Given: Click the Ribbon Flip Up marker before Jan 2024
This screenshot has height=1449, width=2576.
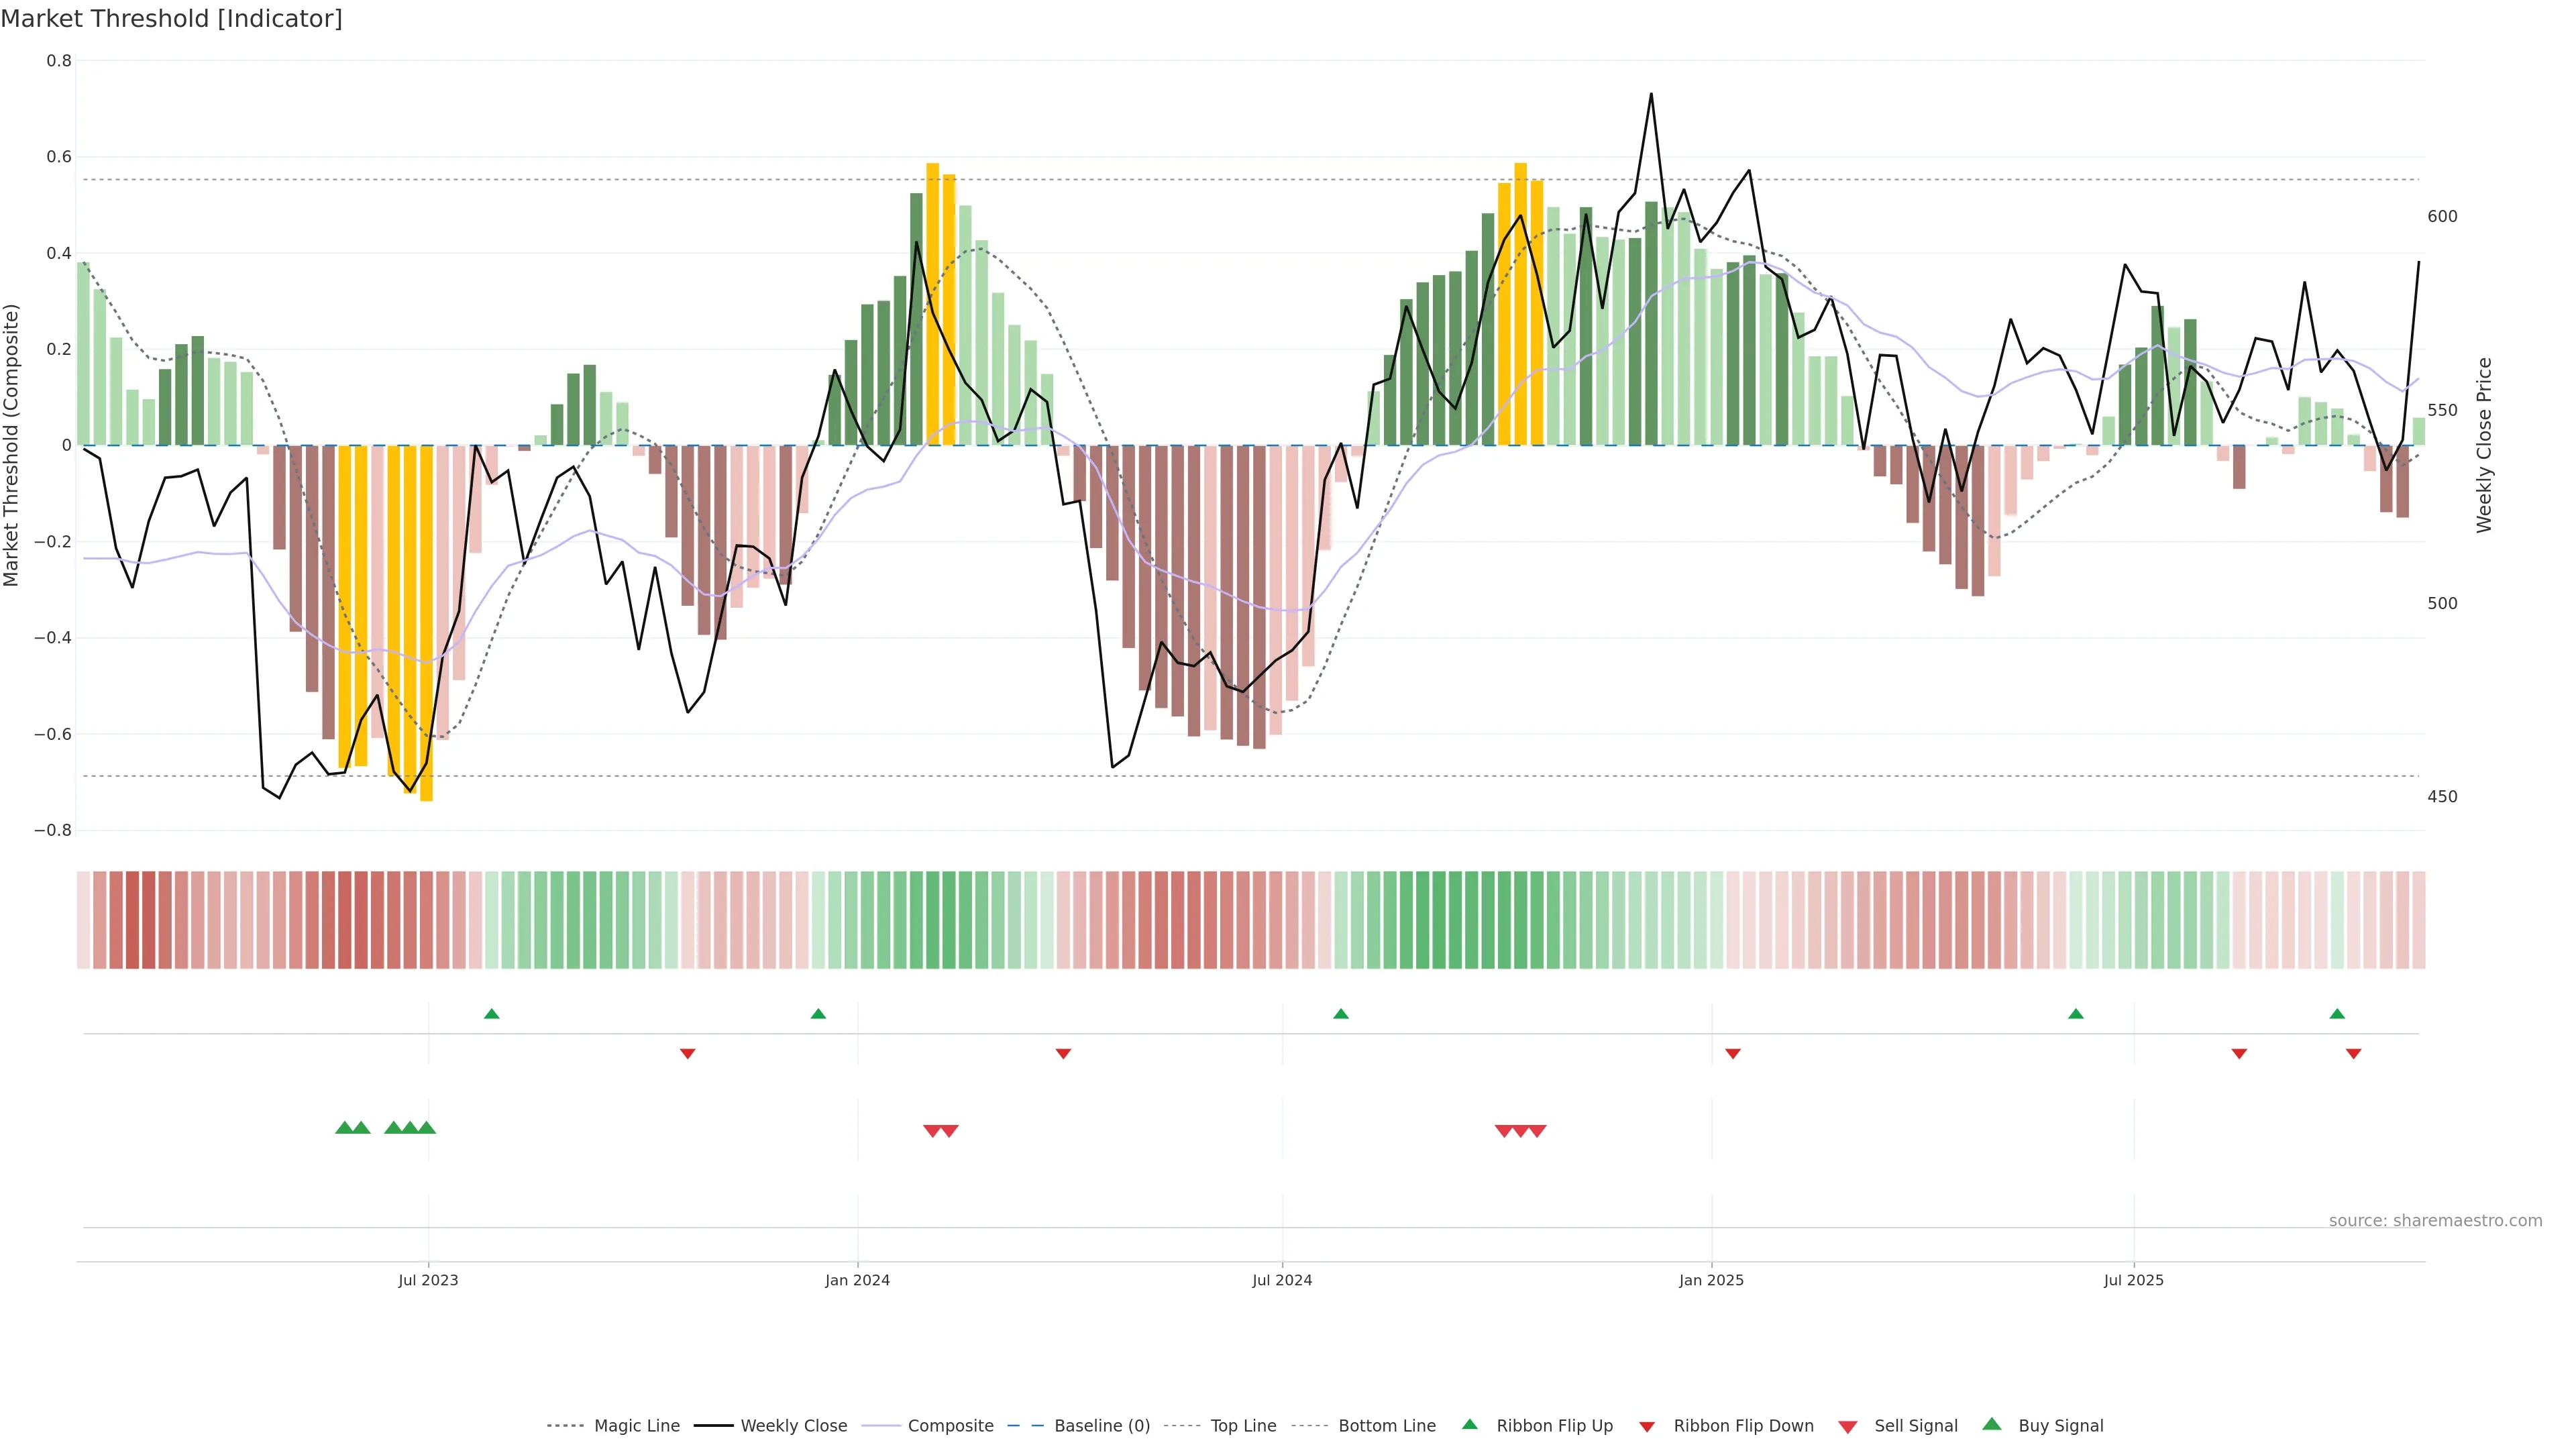Looking at the screenshot, I should [818, 1014].
